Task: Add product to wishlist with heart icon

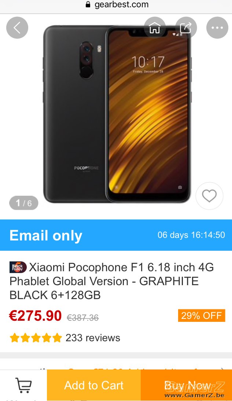Action: coord(209,196)
